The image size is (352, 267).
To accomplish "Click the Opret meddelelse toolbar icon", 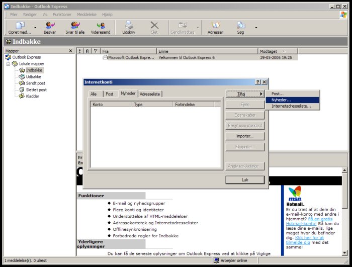I will point(19,25).
